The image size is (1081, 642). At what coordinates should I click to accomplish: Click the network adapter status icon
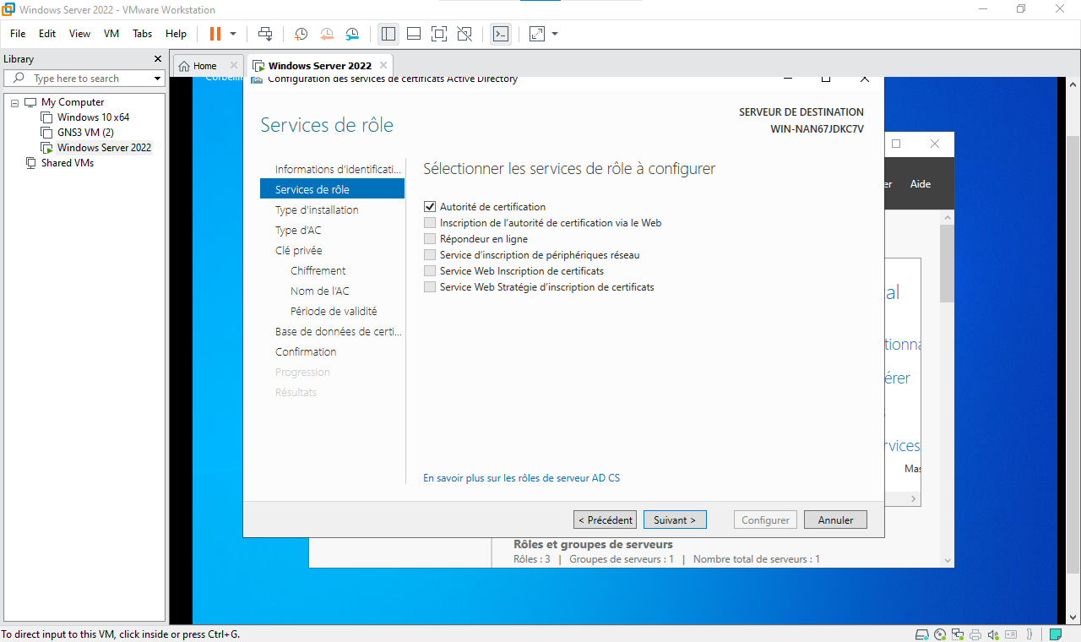point(959,634)
